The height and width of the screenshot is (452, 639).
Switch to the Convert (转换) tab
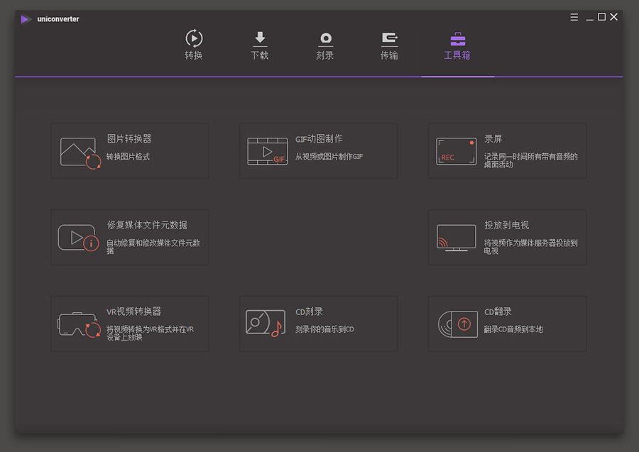(194, 45)
